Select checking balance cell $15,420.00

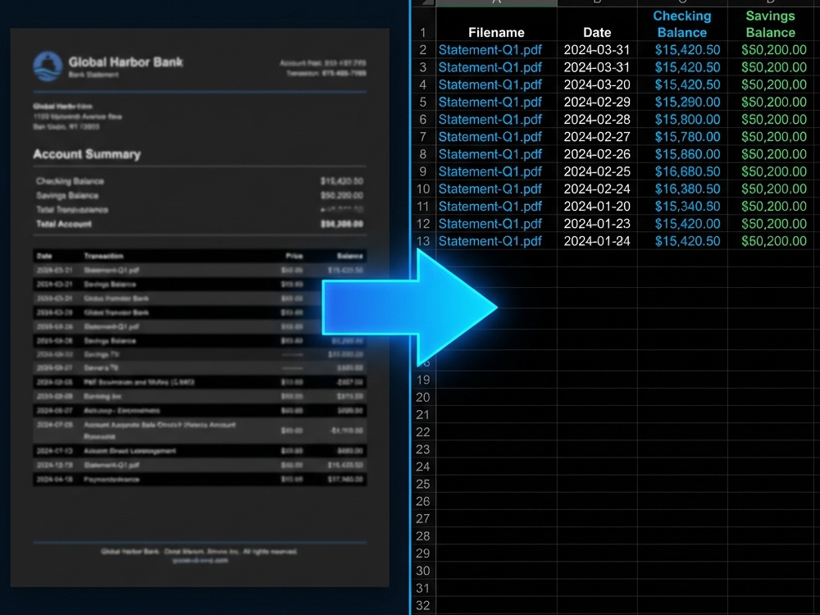click(x=682, y=224)
